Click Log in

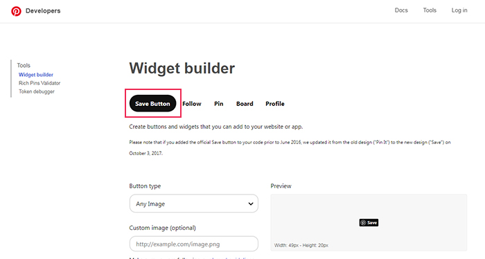[459, 10]
